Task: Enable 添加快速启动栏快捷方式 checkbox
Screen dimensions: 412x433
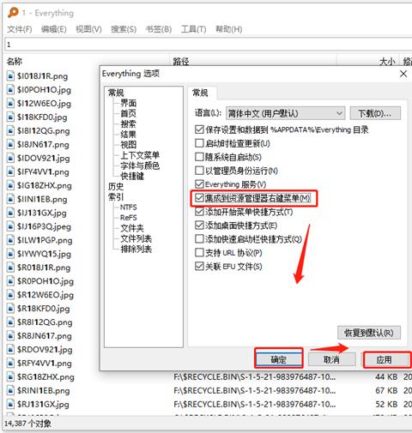Action: point(199,239)
